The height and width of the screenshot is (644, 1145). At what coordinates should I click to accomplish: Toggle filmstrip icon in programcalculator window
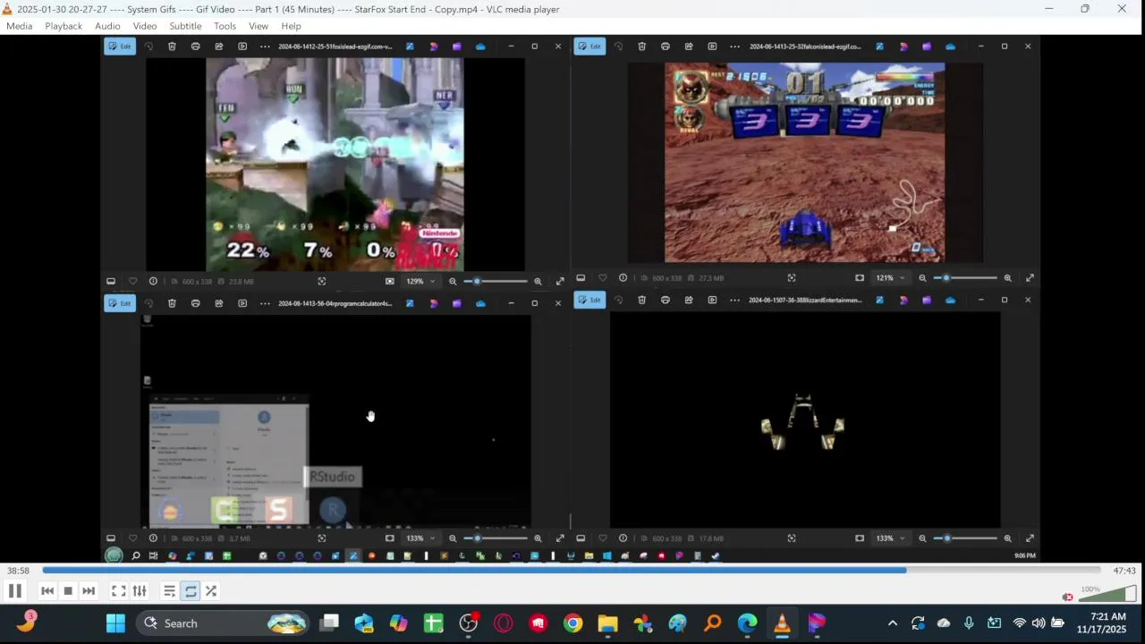111,538
